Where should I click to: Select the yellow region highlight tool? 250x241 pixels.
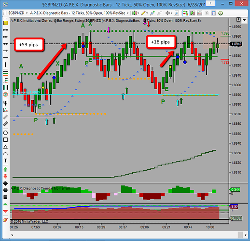pyautogui.click(x=5, y=23)
